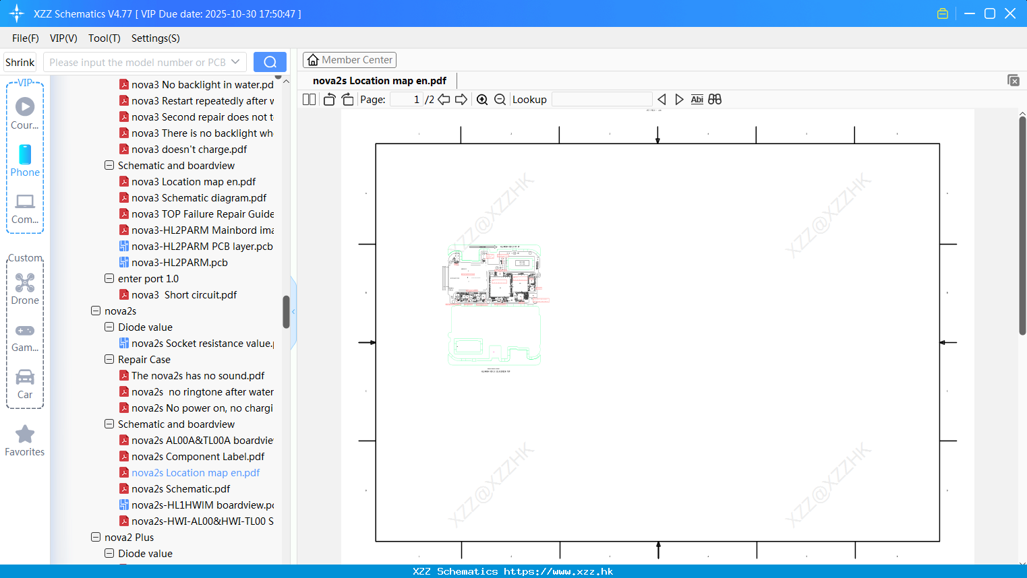
Task: Open the Car category
Action: tap(25, 384)
